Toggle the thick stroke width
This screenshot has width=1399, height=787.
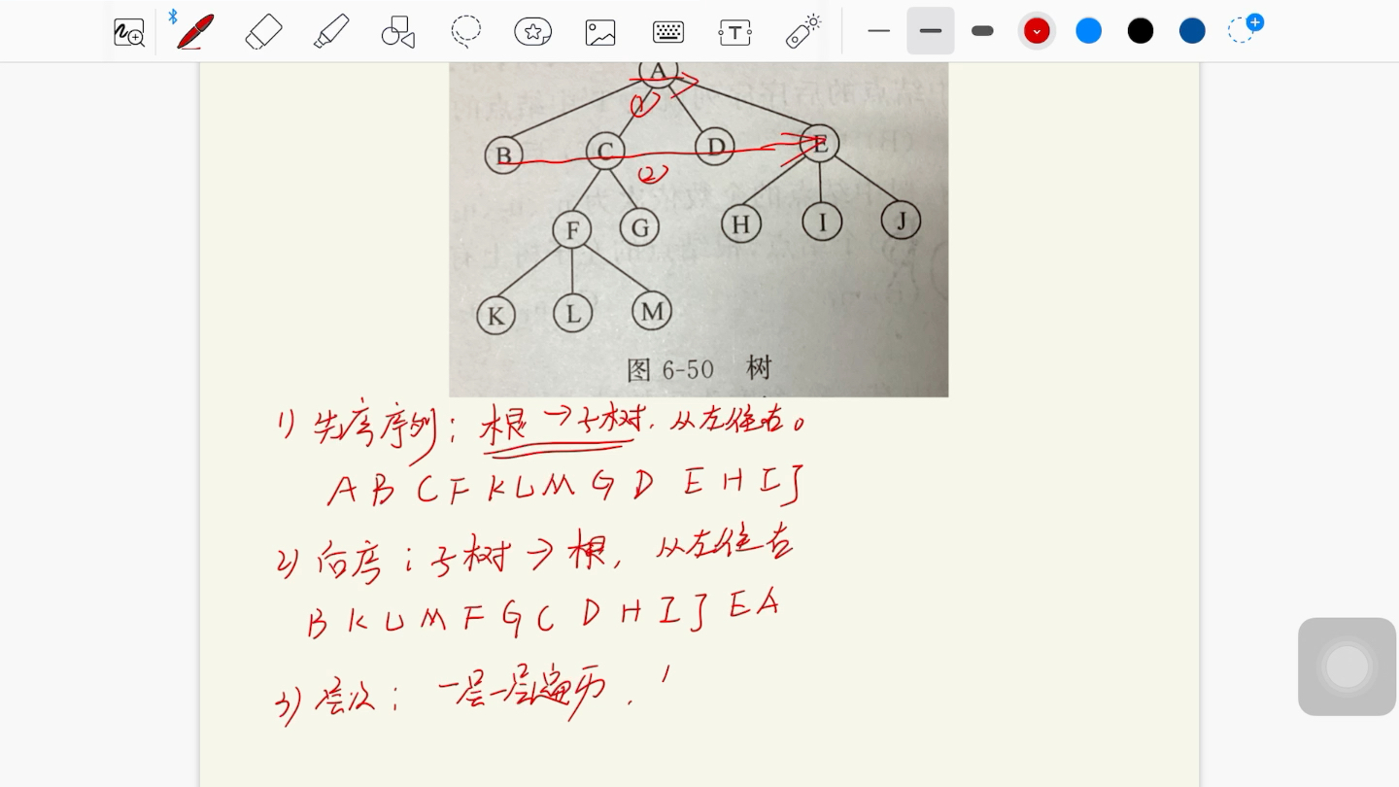(982, 30)
